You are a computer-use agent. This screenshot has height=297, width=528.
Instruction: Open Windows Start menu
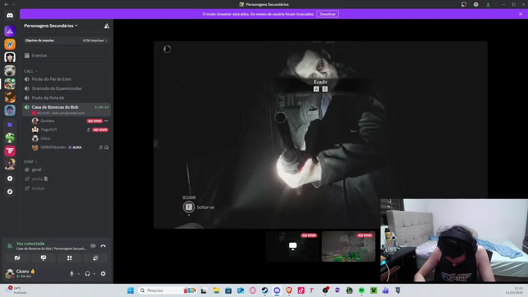[x=130, y=290]
